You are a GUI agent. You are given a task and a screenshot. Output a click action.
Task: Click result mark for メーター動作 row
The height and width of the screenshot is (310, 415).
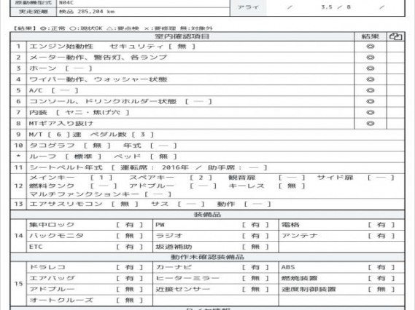[x=371, y=57]
